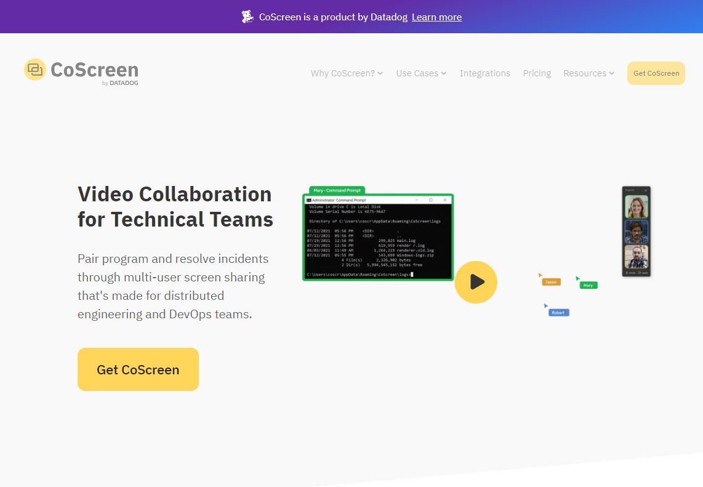This screenshot has height=487, width=703.
Task: Click the header Get CoScreen button
Action: pyautogui.click(x=656, y=73)
